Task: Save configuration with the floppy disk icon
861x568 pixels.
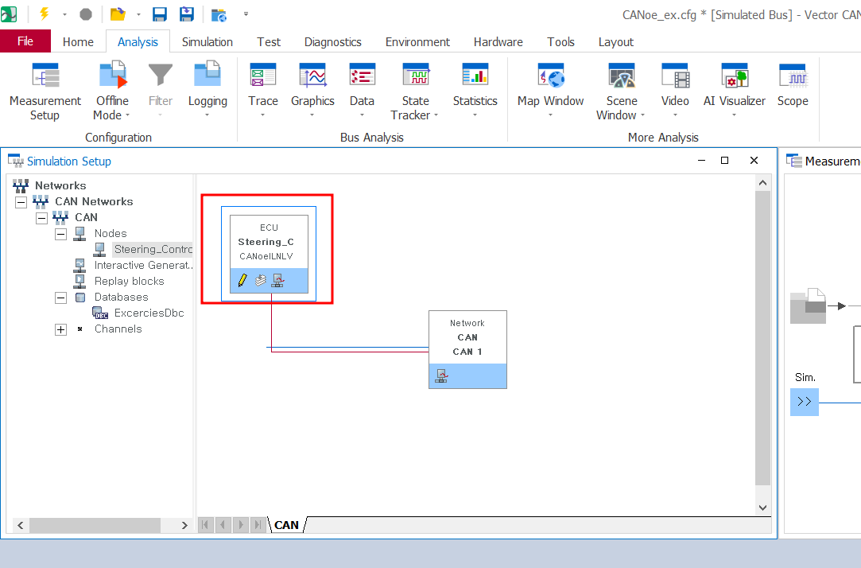Action: tap(160, 14)
